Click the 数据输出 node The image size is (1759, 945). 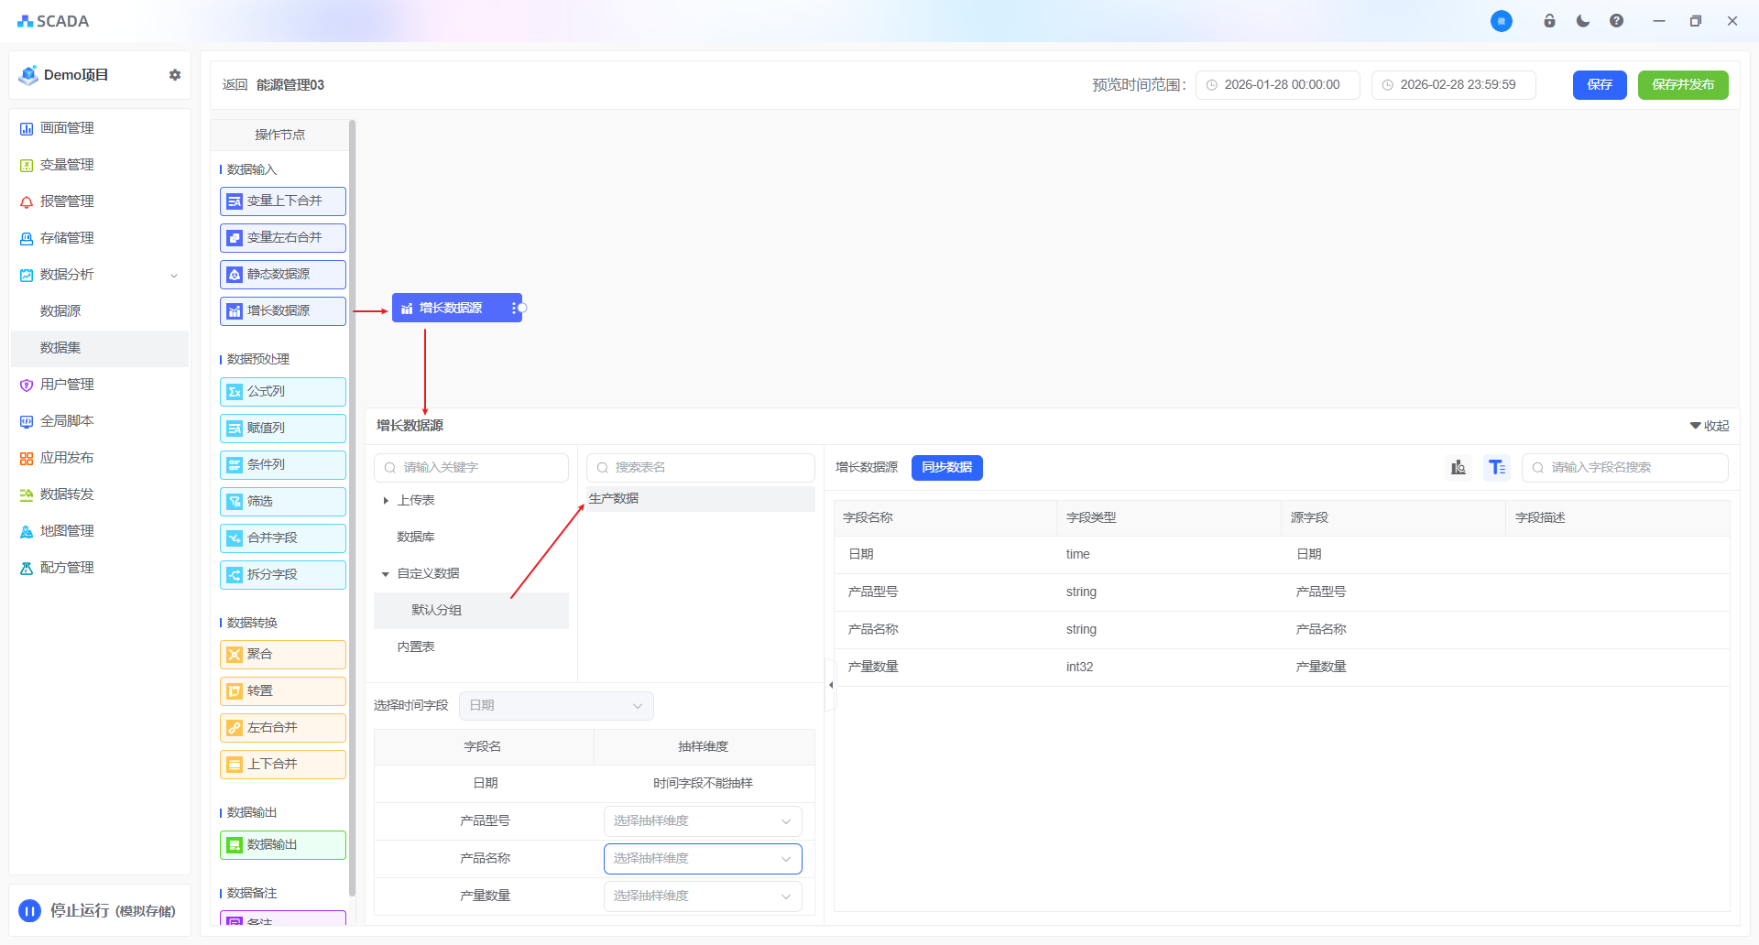282,845
